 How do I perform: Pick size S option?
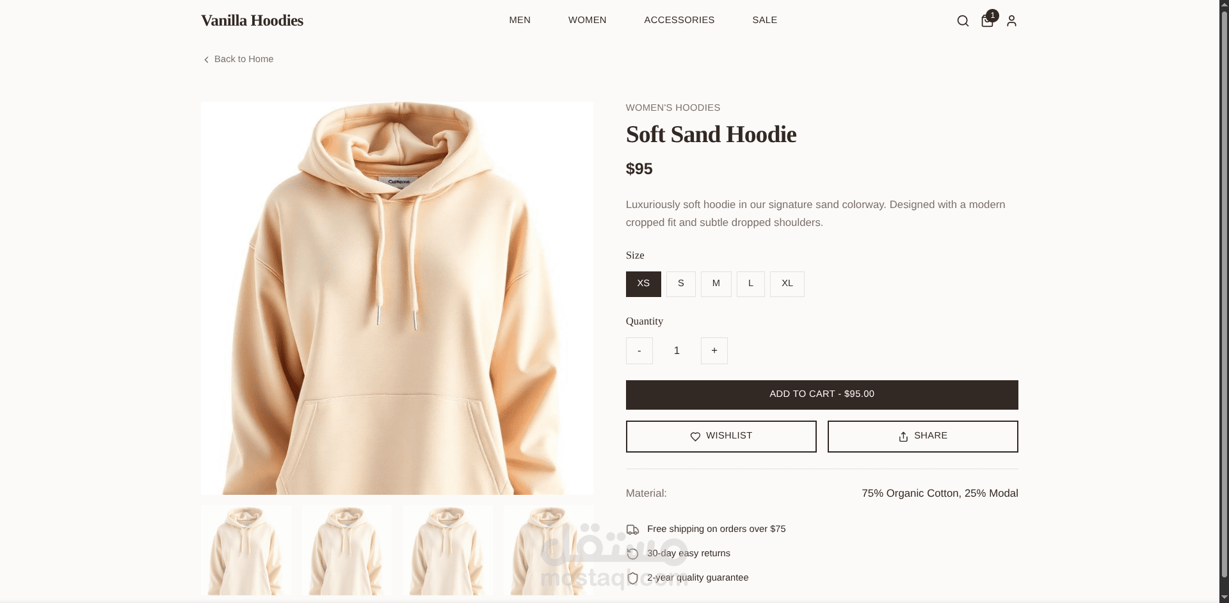(x=680, y=284)
